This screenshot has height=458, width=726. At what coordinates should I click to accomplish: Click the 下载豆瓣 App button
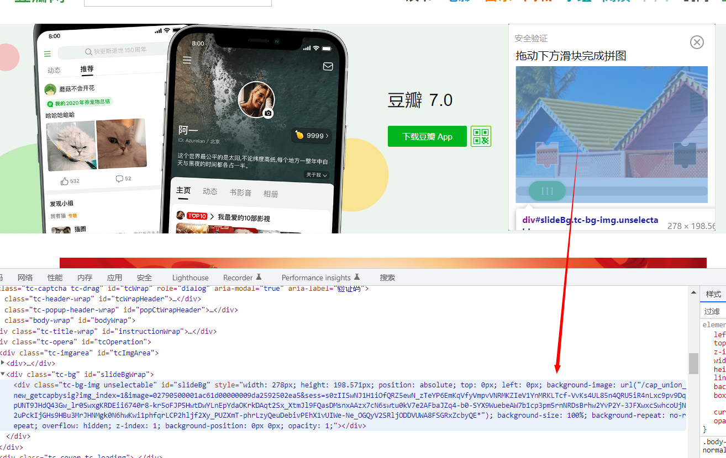point(427,136)
